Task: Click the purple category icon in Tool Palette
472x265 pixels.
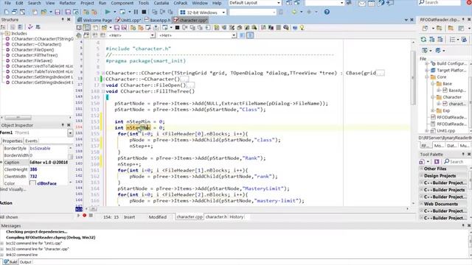Action: [437, 162]
